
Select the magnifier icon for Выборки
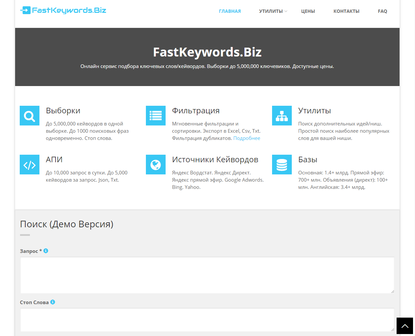(29, 115)
